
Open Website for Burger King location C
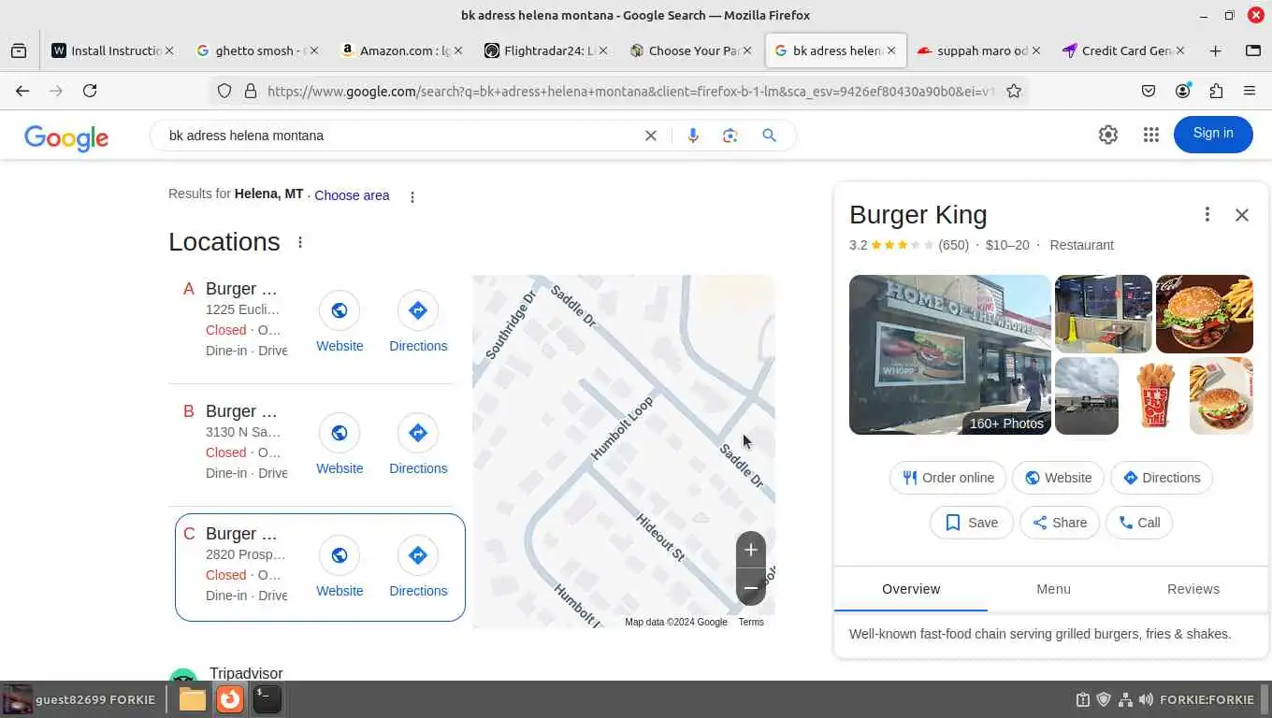pyautogui.click(x=340, y=567)
